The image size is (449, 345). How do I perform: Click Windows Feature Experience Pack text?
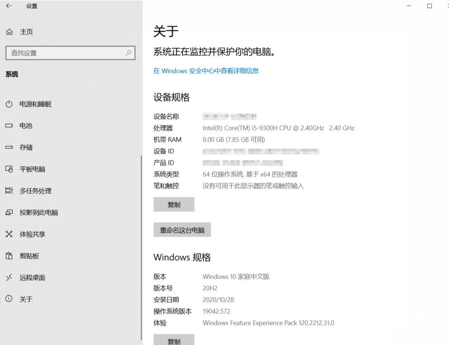[268, 323]
